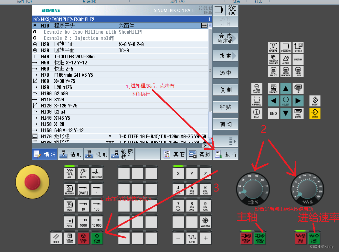Click the program list scroll-up arrow
Screen dimensions: 339x252
(210, 26)
